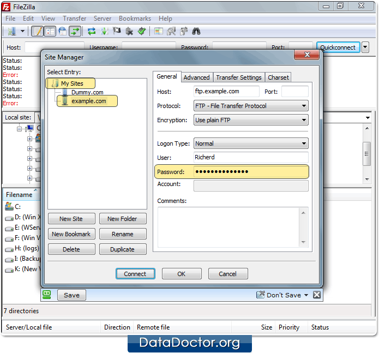Image resolution: width=379 pixels, height=353 pixels.
Task: Click the Password field in Site Manager
Action: coord(251,172)
